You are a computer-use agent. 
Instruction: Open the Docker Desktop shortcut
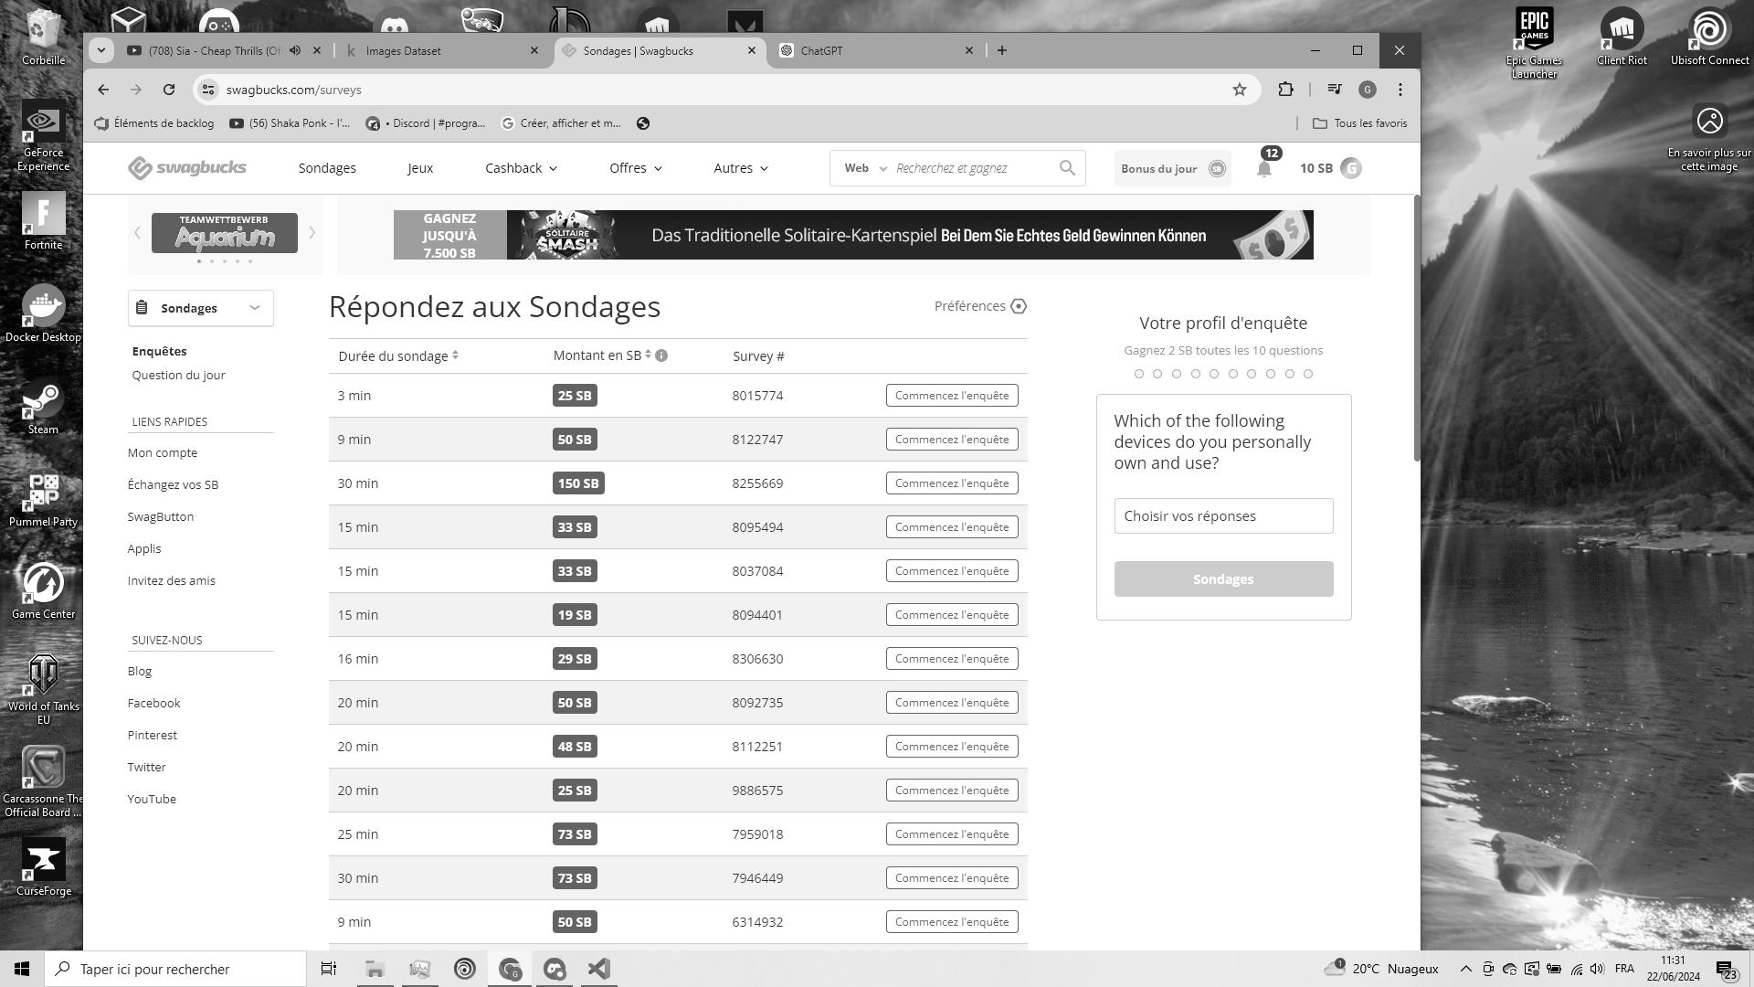coord(43,314)
